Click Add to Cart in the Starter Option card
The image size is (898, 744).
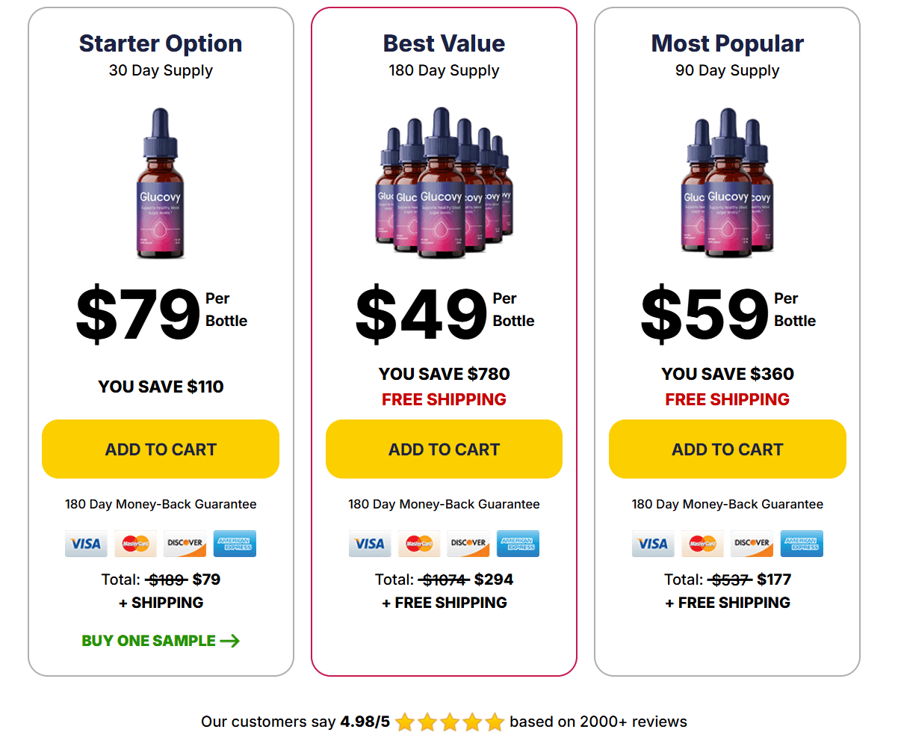[160, 449]
